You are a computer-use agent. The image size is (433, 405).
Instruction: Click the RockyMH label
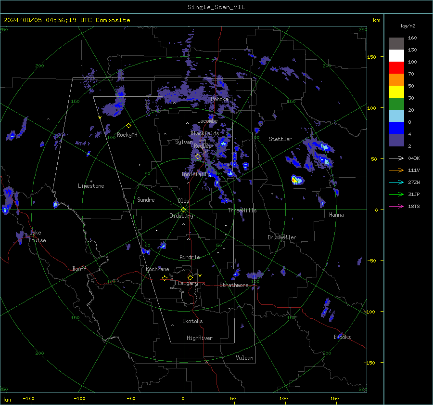[x=127, y=135]
